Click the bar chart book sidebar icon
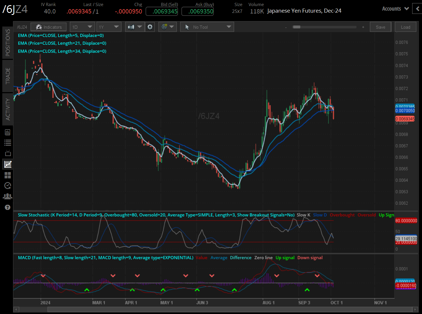Image resolution: width=422 pixels, height=314 pixels. point(8,132)
